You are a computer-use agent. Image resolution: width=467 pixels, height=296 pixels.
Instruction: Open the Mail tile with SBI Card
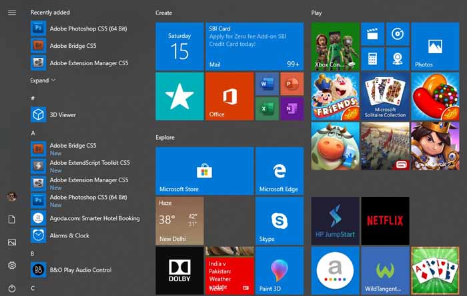click(254, 47)
